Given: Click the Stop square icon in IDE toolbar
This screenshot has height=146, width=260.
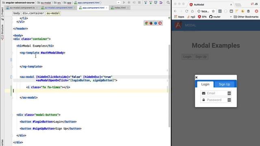Looking at the screenshot, I should pyautogui.click(x=139, y=2).
